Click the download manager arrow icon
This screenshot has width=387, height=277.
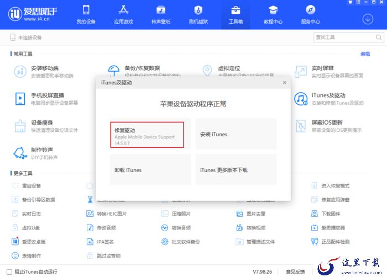(x=368, y=19)
